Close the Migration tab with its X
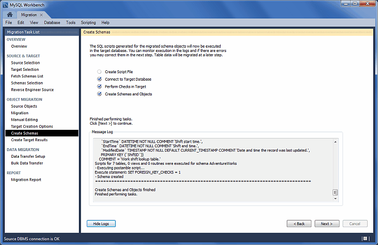Viewport: 378px width, 245px height. 41,15
